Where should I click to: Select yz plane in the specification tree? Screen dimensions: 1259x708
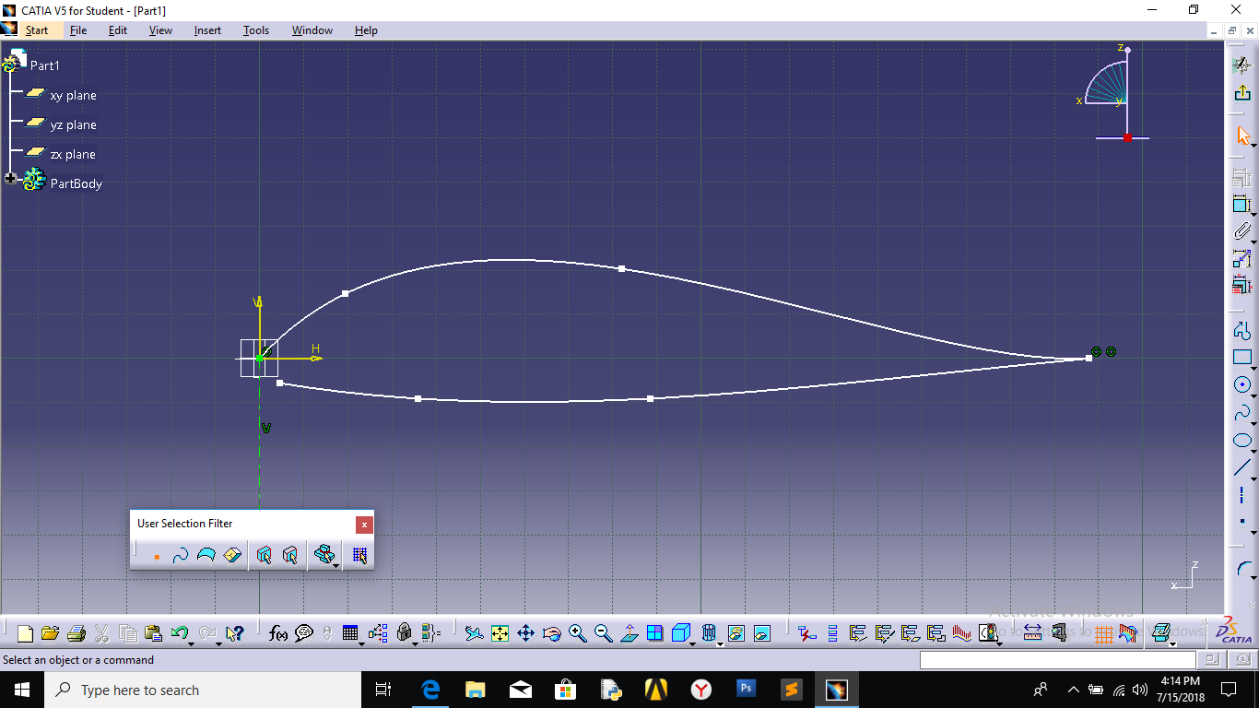[73, 124]
